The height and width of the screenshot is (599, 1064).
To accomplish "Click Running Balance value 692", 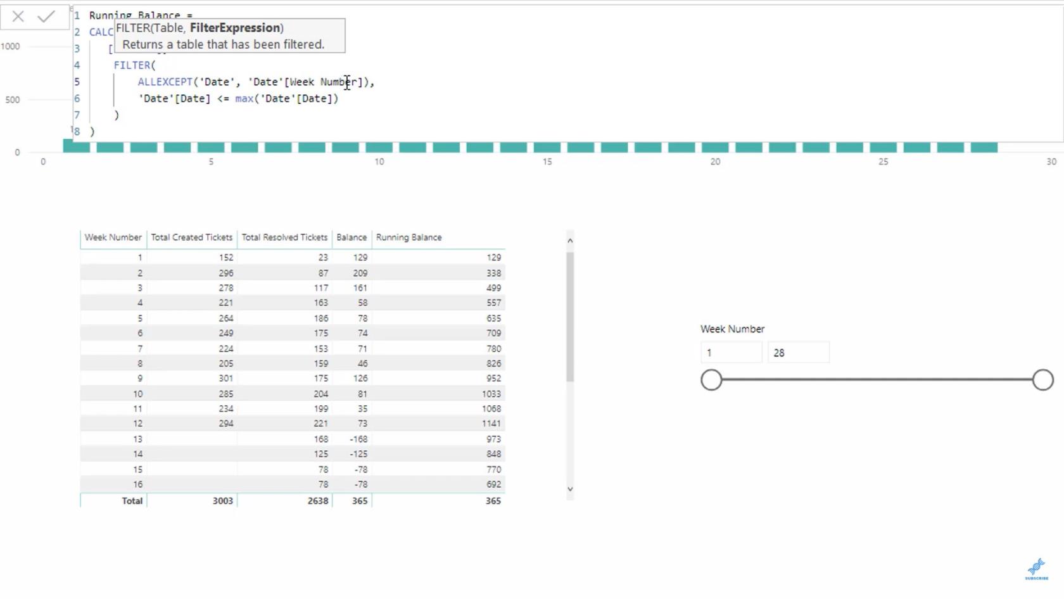I will pyautogui.click(x=494, y=484).
